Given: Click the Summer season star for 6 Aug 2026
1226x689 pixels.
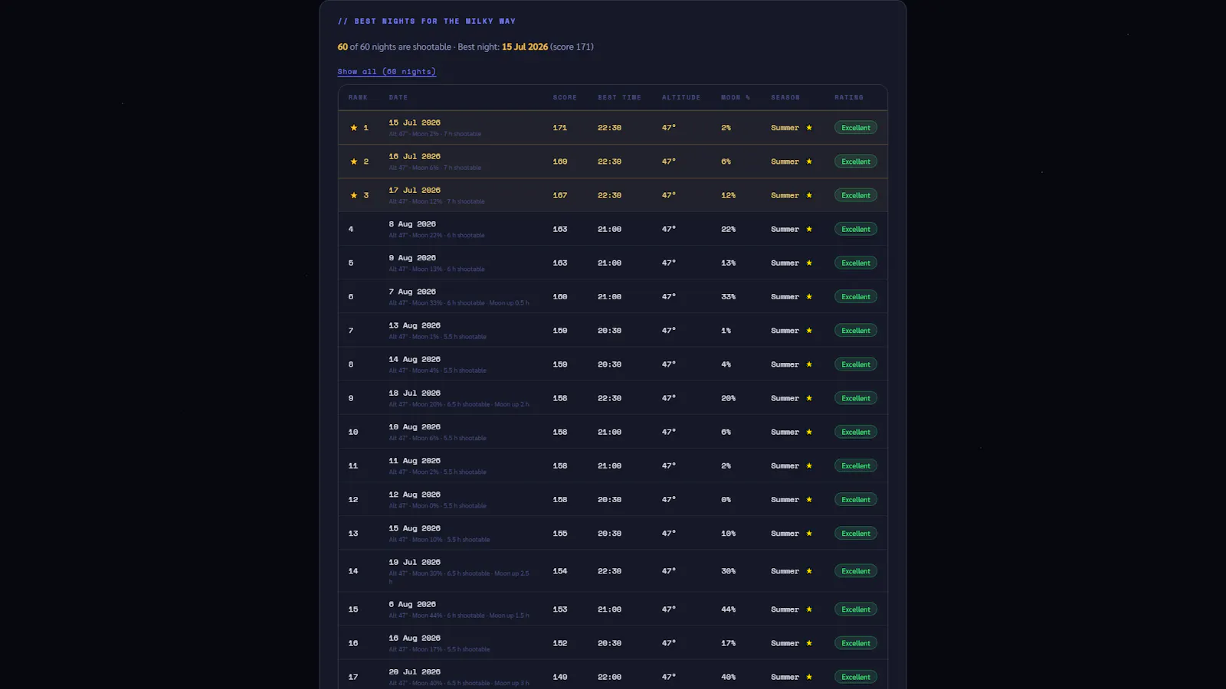Looking at the screenshot, I should (x=809, y=609).
